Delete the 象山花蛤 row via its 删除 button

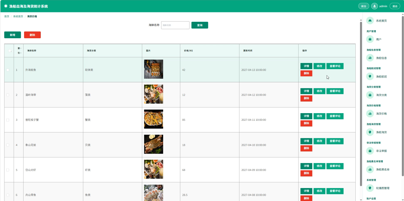coord(306,148)
